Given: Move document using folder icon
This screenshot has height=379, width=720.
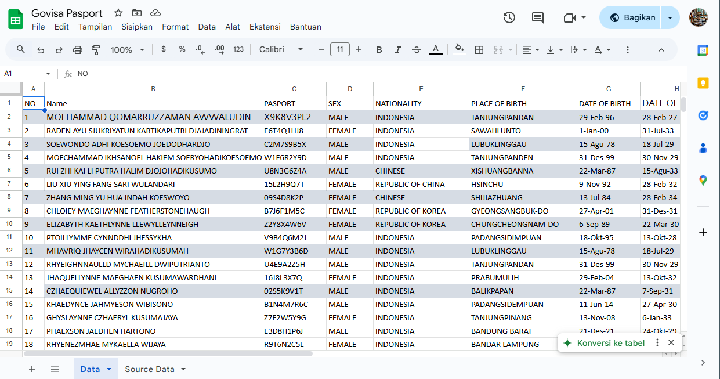Looking at the screenshot, I should pos(137,13).
